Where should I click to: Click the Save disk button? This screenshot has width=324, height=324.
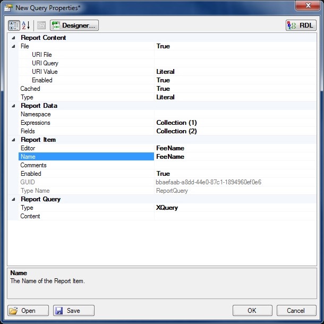(x=74, y=311)
